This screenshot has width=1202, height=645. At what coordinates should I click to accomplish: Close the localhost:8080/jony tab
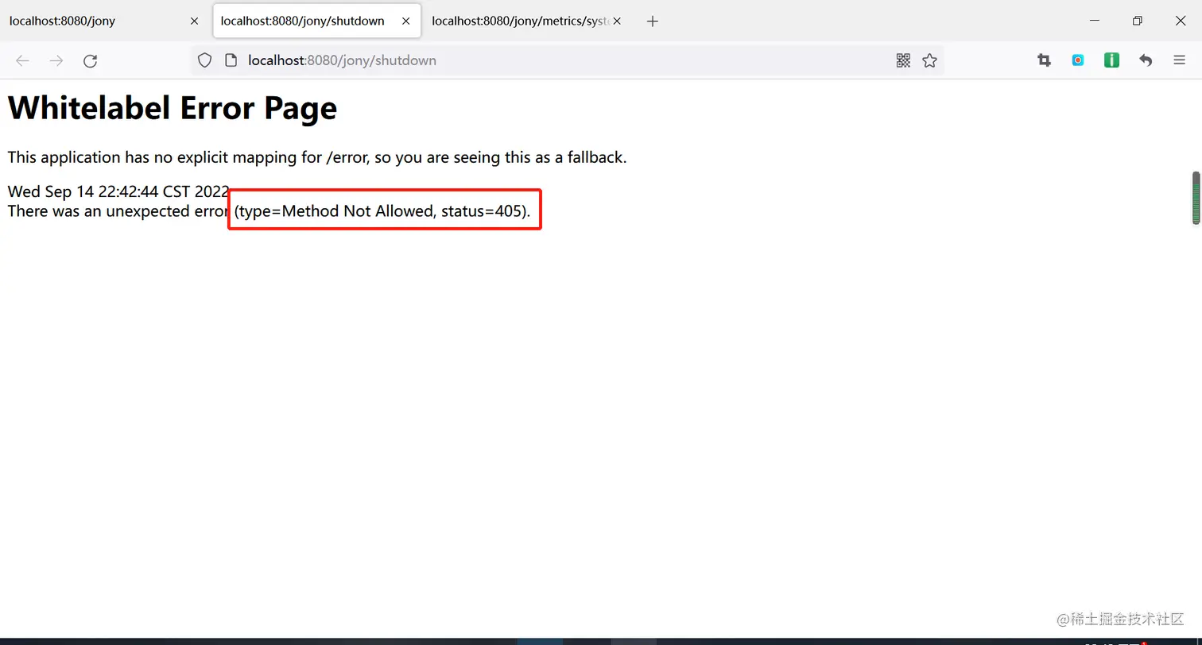click(194, 21)
